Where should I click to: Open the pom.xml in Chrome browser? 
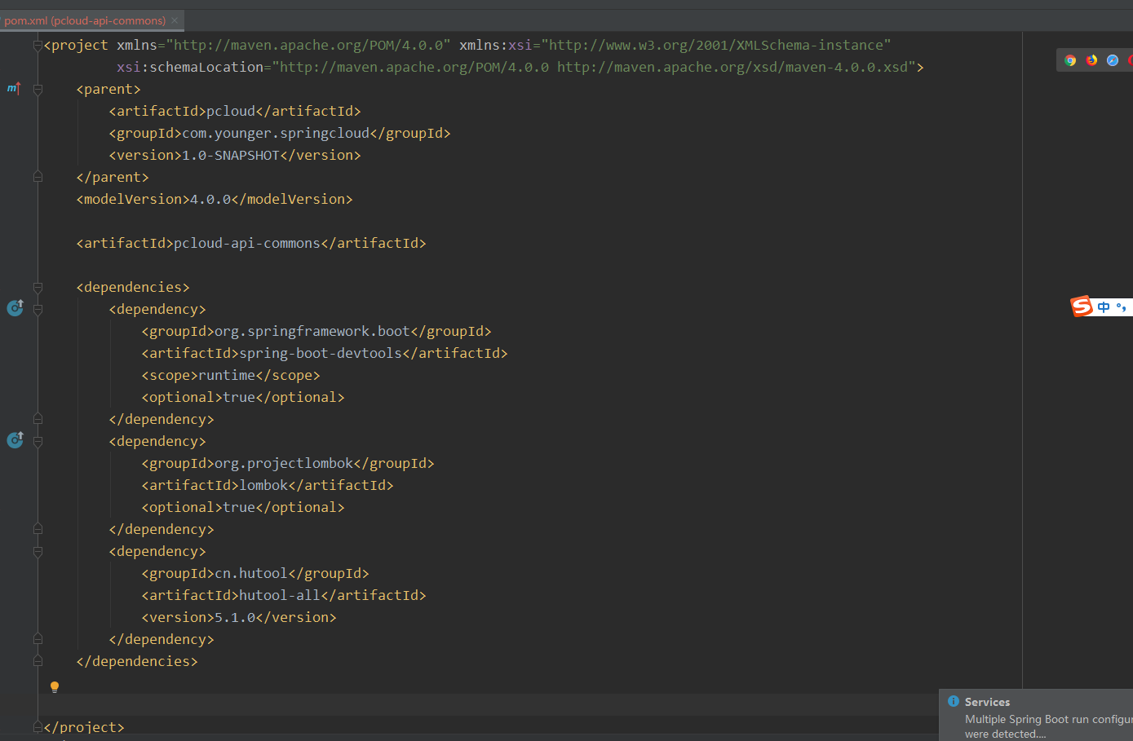1070,60
